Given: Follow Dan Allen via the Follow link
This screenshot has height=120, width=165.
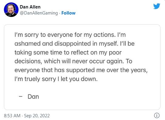Looking at the screenshot, I should [69, 13].
